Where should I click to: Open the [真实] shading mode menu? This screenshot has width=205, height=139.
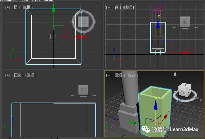coord(132,75)
